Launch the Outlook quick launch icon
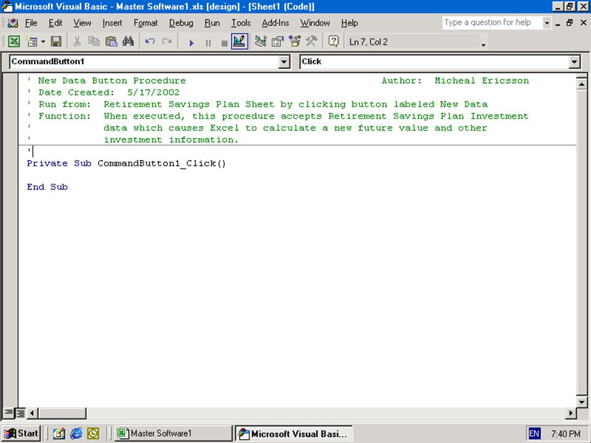Image resolution: width=591 pixels, height=443 pixels. pyautogui.click(x=93, y=434)
